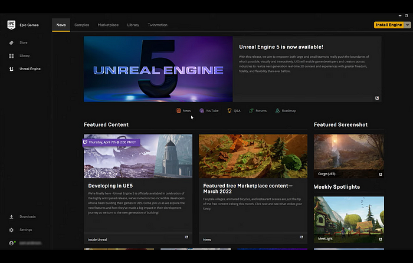Screen dimensions: 413x263
Task: Click the Twitch icon on Thursday April 7th badge
Action: tap(86, 142)
